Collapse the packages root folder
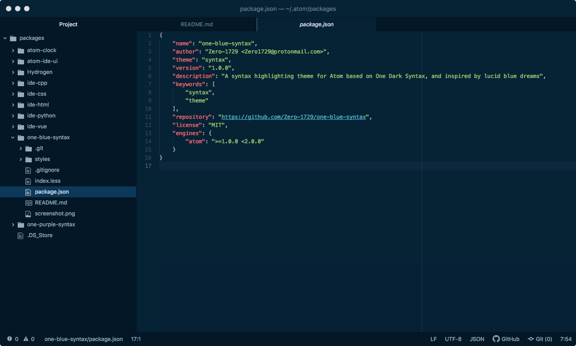 point(5,39)
